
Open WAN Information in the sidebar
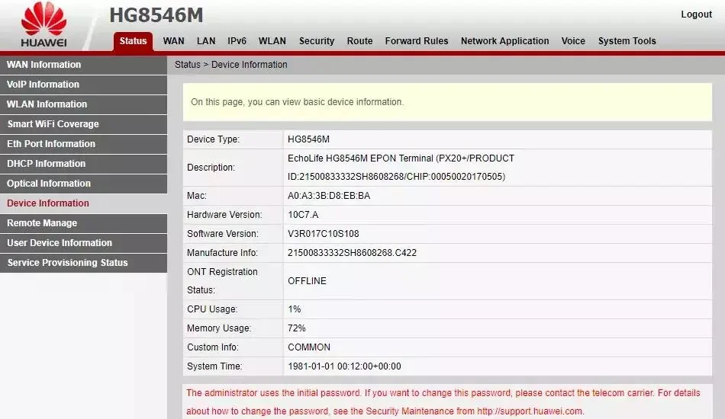(44, 65)
